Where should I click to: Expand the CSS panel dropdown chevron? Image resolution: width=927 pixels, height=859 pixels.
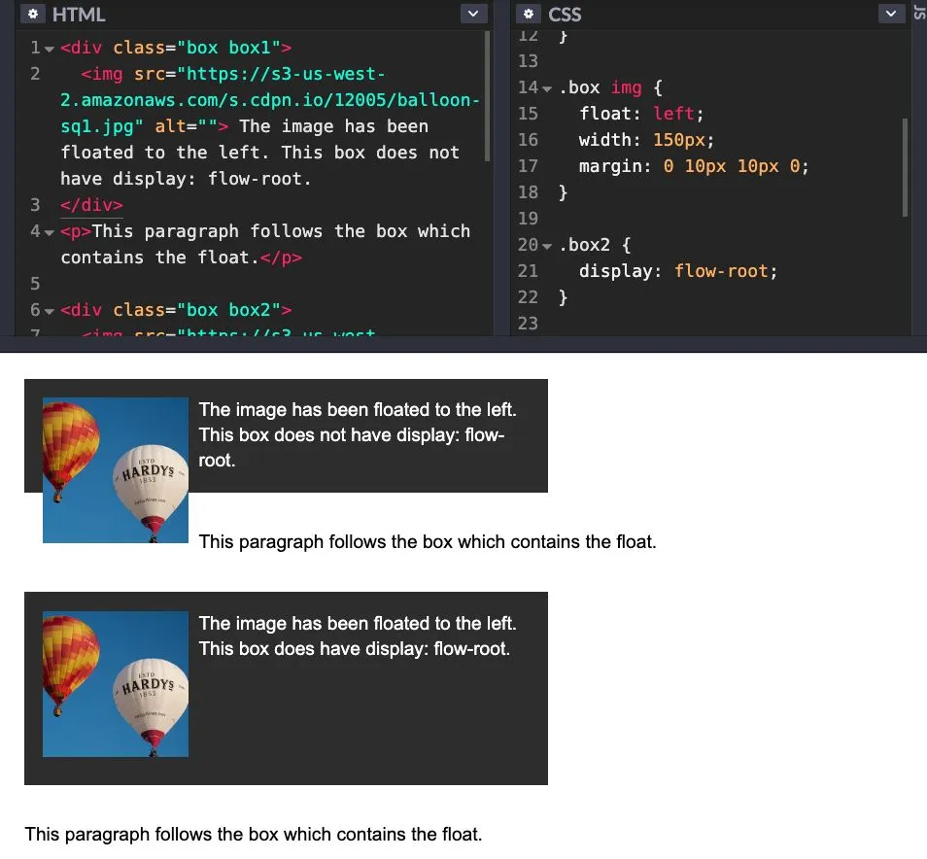[x=891, y=14]
